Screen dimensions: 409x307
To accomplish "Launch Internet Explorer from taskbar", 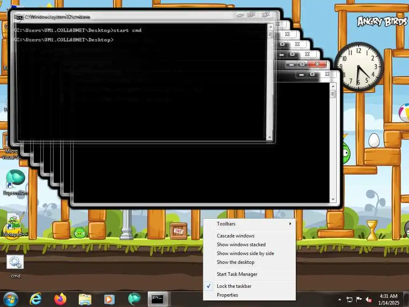I will pyautogui.click(x=36, y=299).
